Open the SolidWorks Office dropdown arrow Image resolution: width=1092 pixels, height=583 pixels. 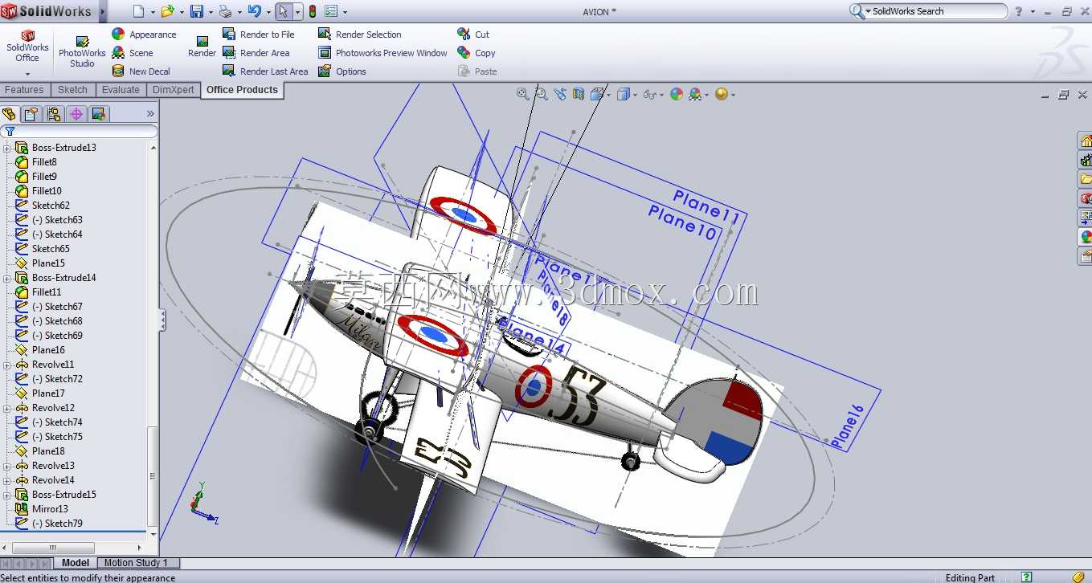click(x=27, y=74)
